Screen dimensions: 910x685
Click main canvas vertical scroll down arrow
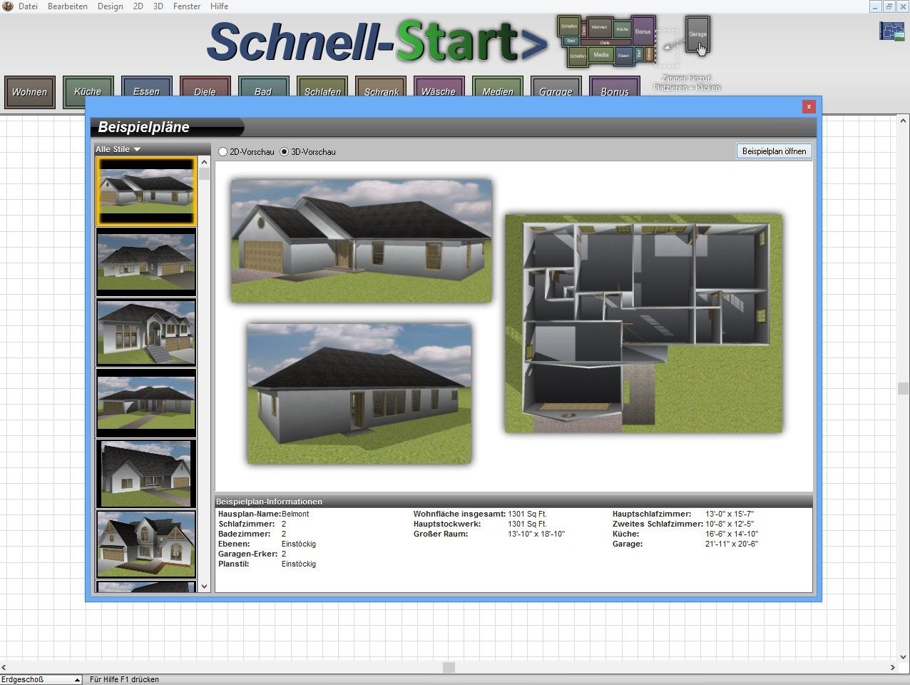pos(904,656)
